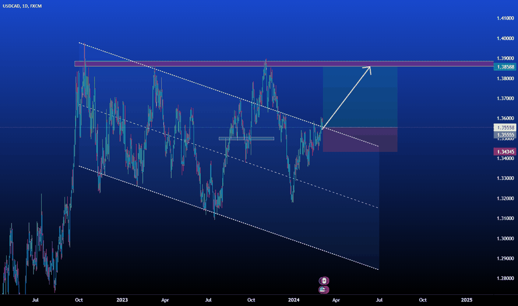Click the 1.32000 price axis label
The height and width of the screenshot is (306, 518).
(505, 198)
